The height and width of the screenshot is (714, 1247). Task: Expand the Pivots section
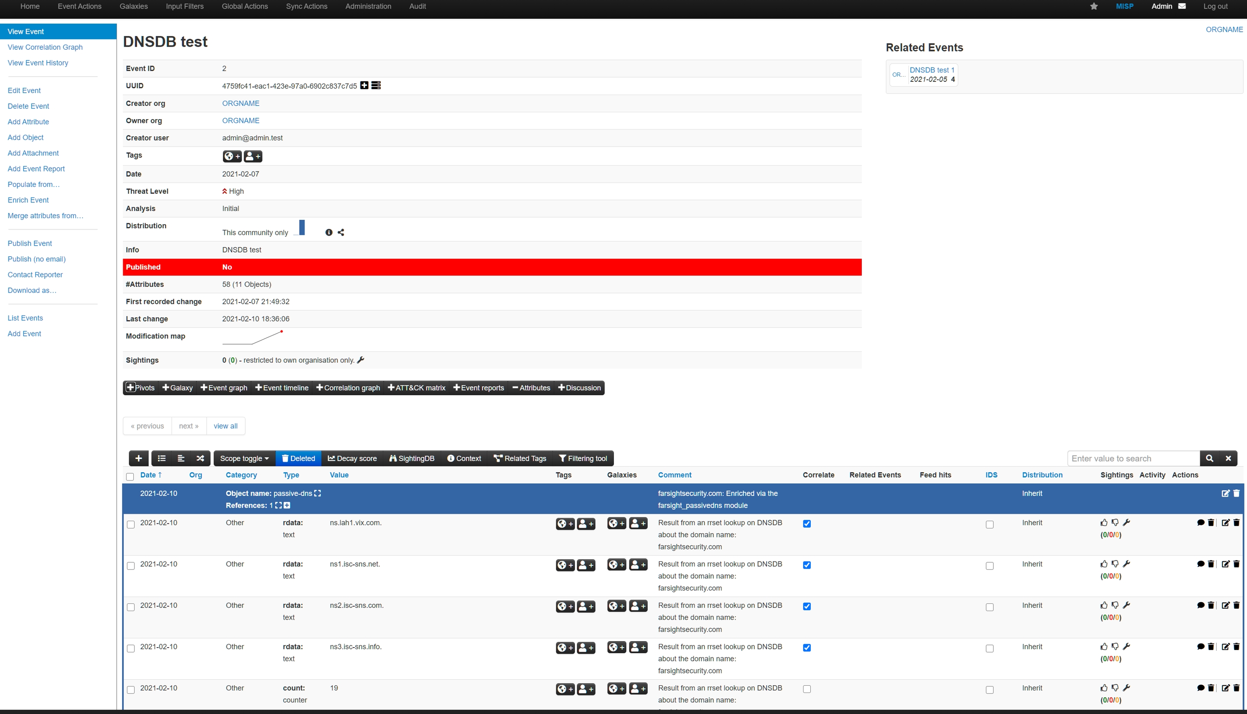[140, 388]
